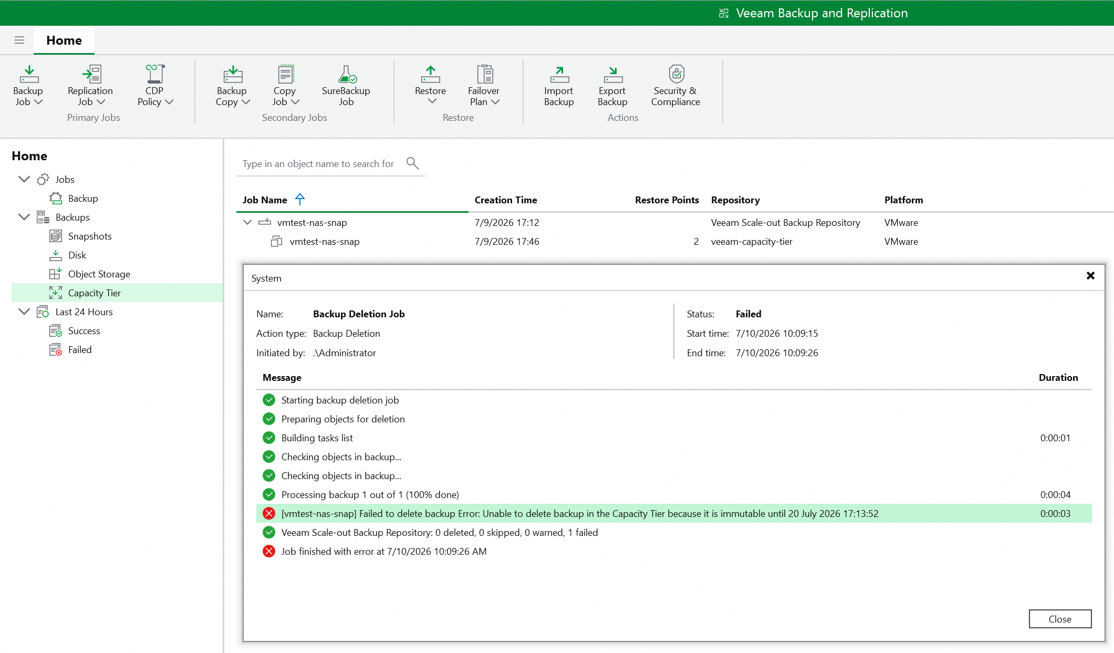Switch to the Home ribbon tab
The height and width of the screenshot is (653, 1114).
(64, 40)
